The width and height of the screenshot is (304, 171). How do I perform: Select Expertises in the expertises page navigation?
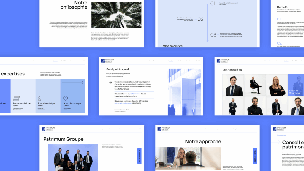55,61
